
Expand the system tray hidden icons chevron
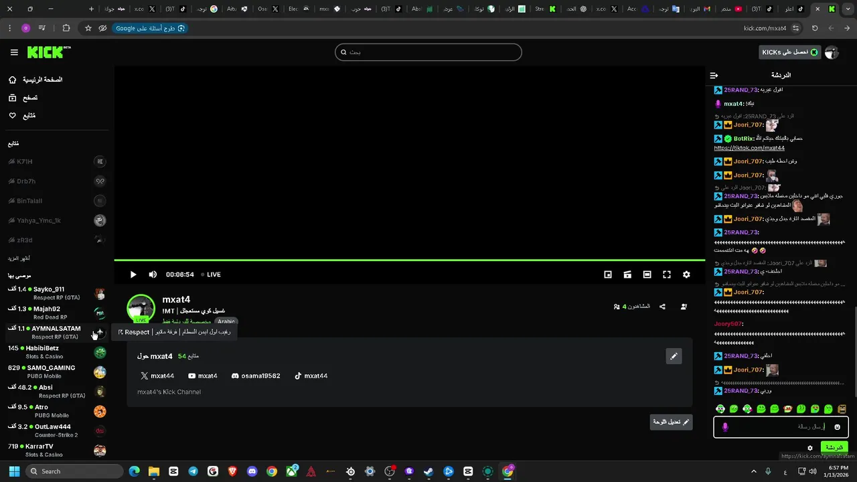pyautogui.click(x=754, y=471)
